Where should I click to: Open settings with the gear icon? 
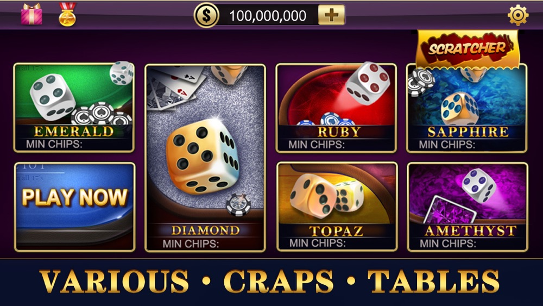tap(518, 15)
